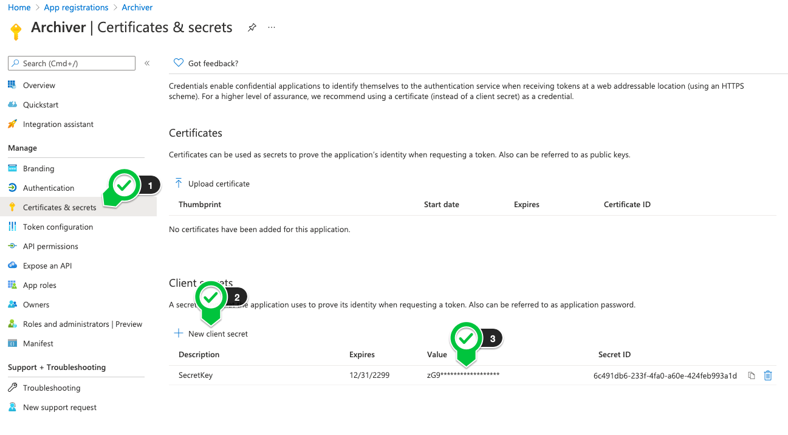The height and width of the screenshot is (435, 788).
Task: Collapse the sidebar with double chevron
Action: [147, 63]
